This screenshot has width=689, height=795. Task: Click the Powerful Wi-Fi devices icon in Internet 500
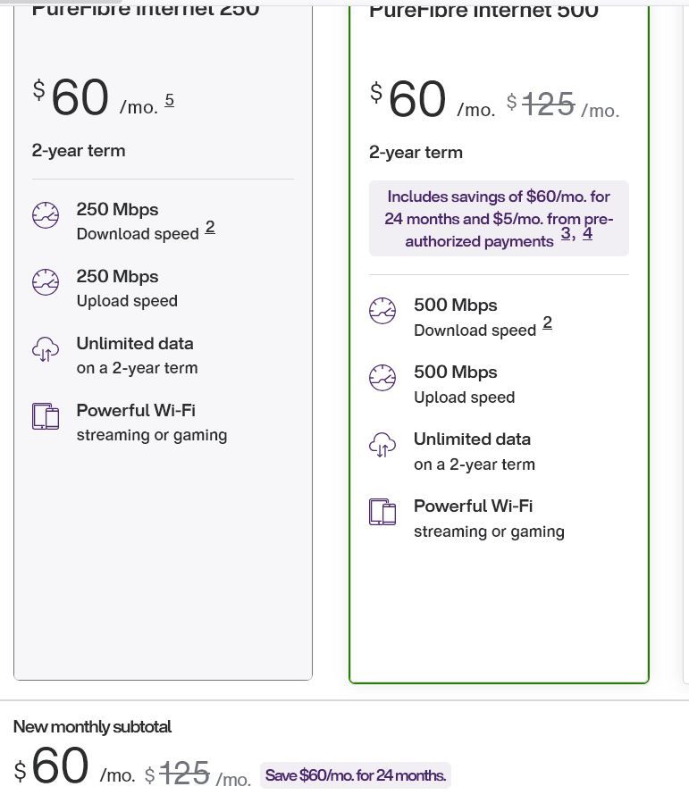click(382, 512)
